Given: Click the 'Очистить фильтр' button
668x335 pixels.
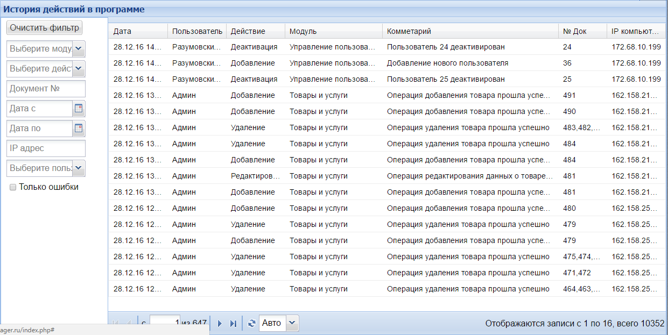Looking at the screenshot, I should coord(44,27).
